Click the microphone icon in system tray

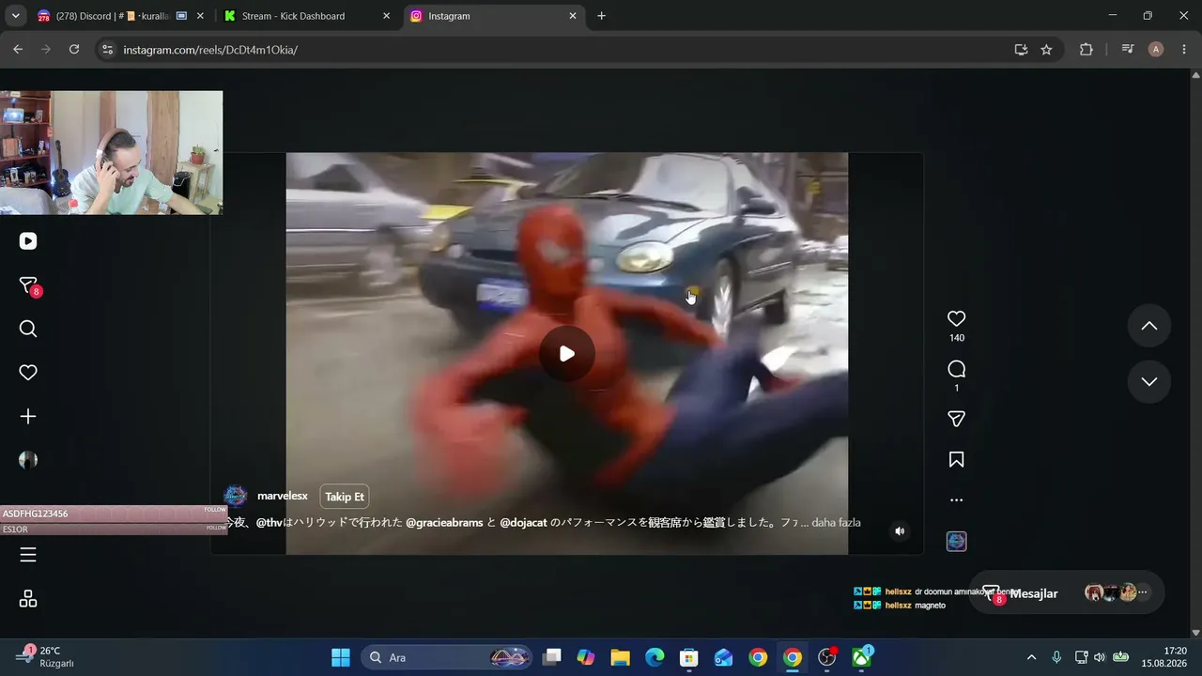1056,657
